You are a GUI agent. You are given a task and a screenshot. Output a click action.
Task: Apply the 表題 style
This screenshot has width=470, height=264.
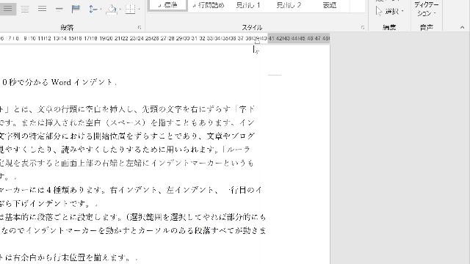[330, 5]
